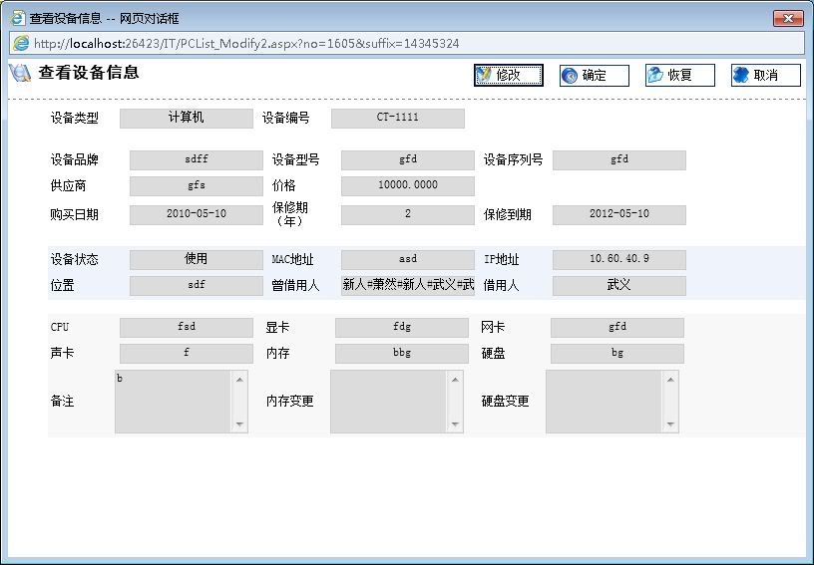This screenshot has width=814, height=565.
Task: Click the up arrow of 硬盘变更 scrollbar
Action: point(670,380)
